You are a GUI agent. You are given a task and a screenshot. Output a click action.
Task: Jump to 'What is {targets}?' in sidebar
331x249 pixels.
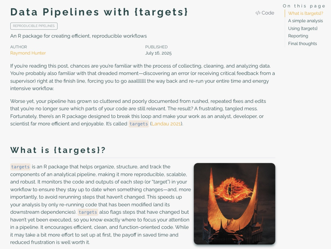305,13
